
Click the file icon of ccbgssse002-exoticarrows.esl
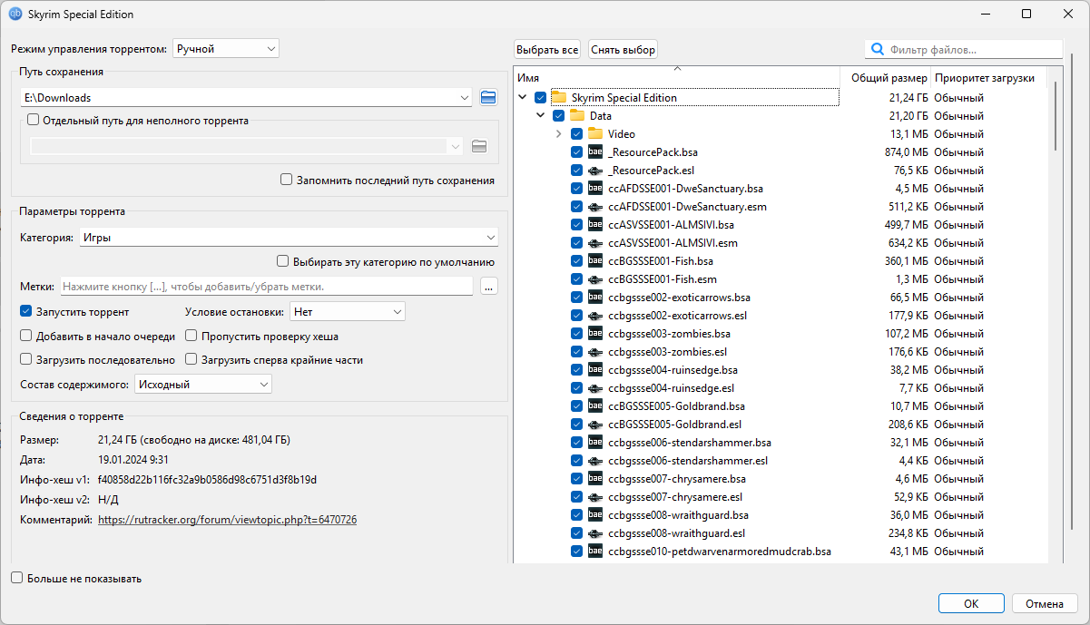(x=595, y=315)
